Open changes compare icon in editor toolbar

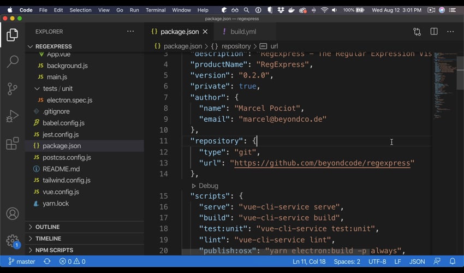click(x=417, y=32)
